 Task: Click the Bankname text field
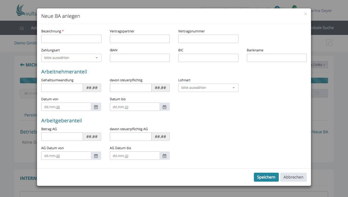277,58
